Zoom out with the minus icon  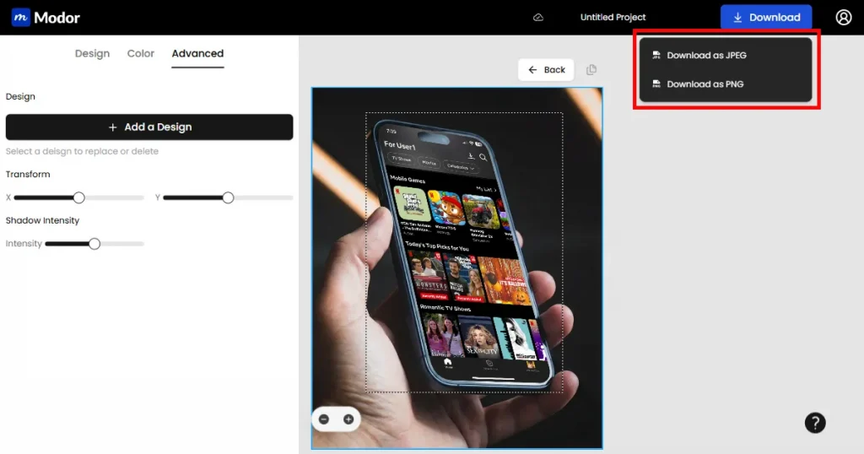[325, 419]
